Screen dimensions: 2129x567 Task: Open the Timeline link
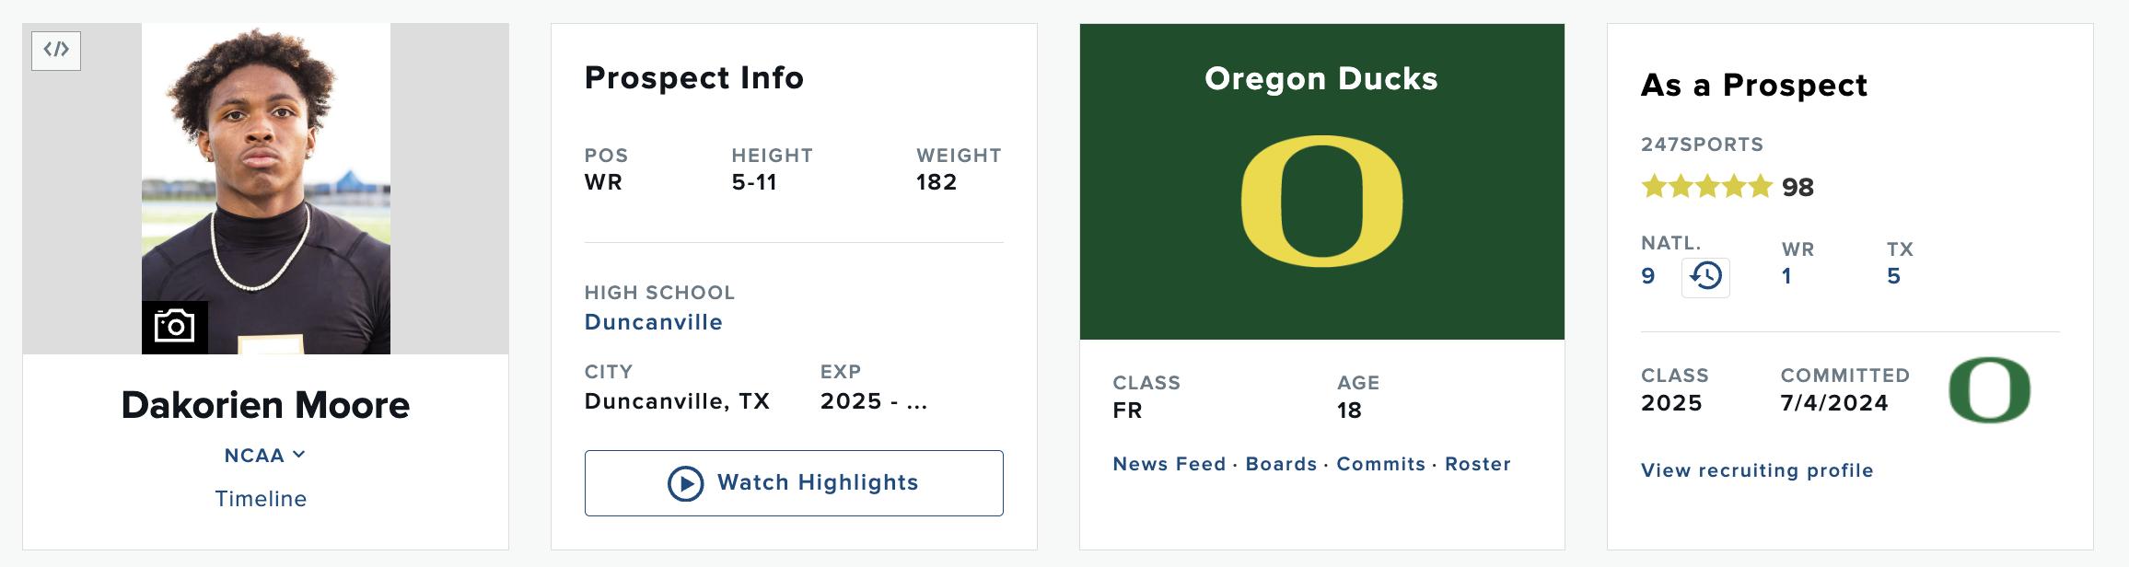pyautogui.click(x=261, y=499)
